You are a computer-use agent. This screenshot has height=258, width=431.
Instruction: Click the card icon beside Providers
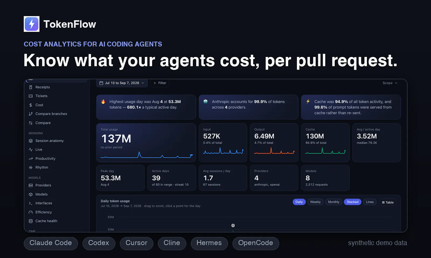(x=31, y=185)
